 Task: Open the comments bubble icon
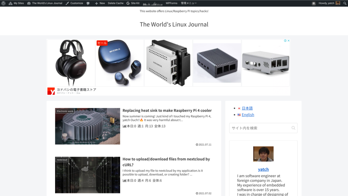pyautogui.click(x=88, y=3)
